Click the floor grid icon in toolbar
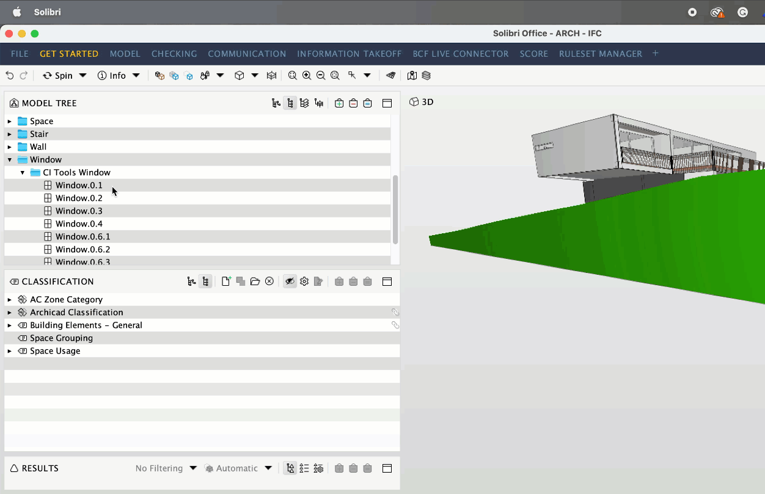The image size is (765, 494). 391,76
